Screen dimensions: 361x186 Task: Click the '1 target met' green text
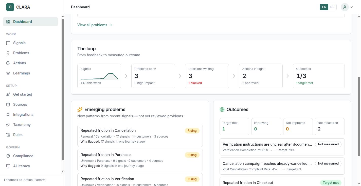point(304,83)
